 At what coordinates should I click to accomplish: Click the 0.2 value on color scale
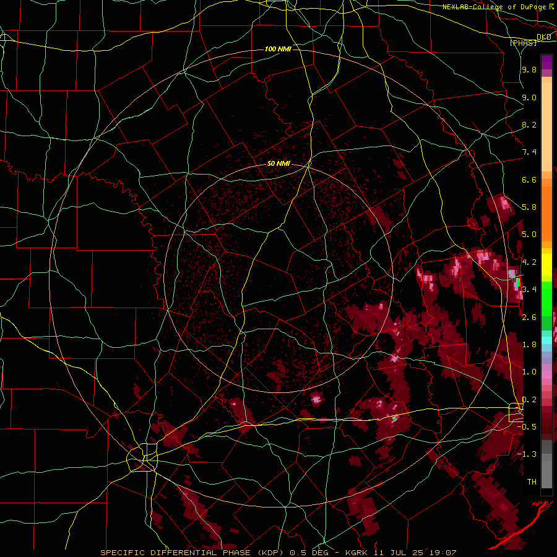pos(529,400)
